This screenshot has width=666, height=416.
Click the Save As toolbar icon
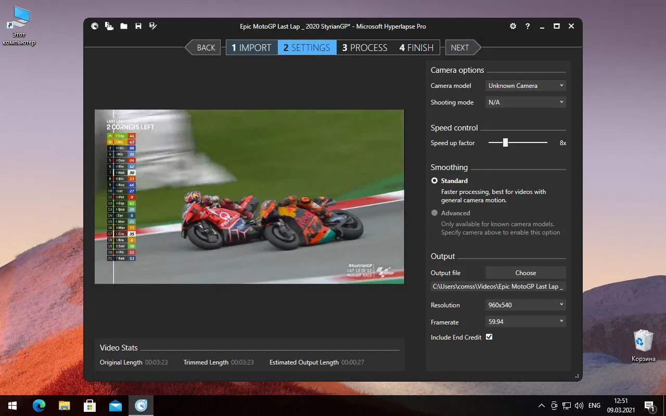[152, 26]
